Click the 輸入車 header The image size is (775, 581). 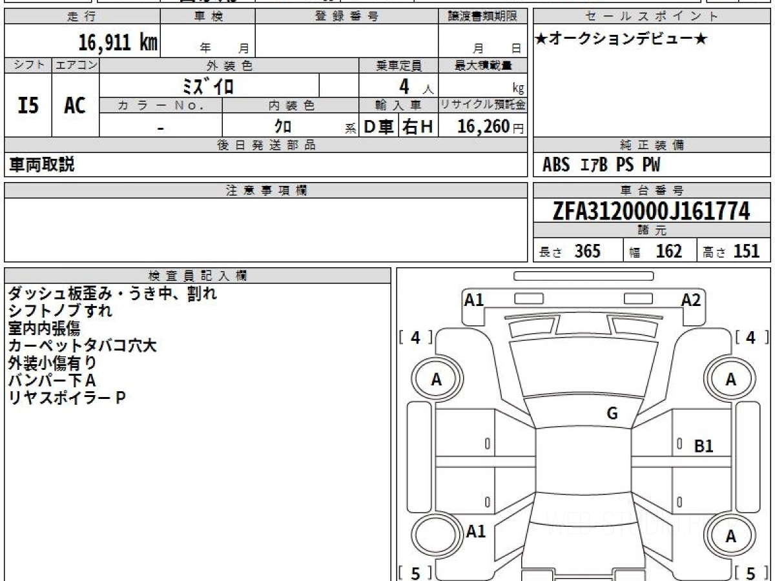tap(398, 105)
